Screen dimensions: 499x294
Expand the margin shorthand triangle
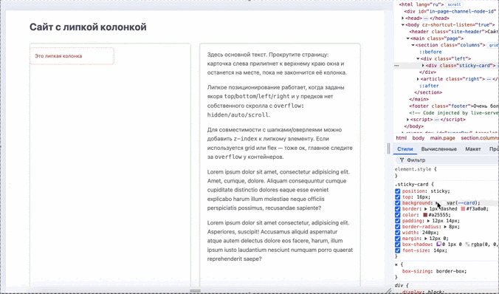426,239
